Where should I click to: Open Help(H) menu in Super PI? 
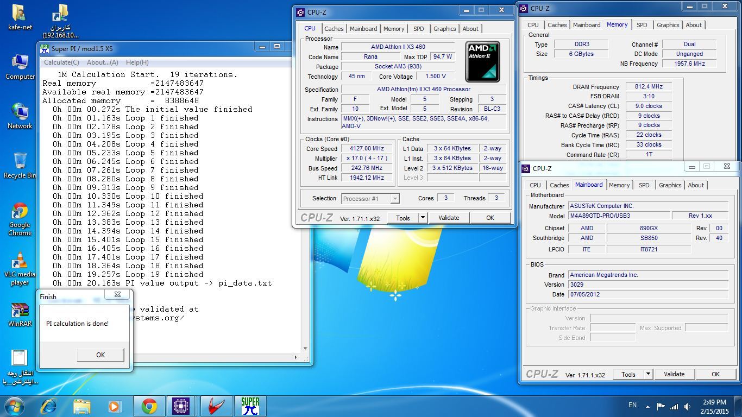(x=137, y=62)
